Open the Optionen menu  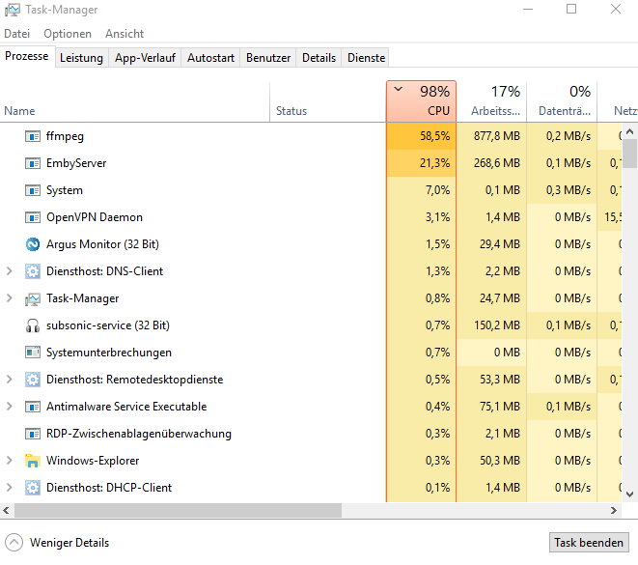[x=68, y=34]
